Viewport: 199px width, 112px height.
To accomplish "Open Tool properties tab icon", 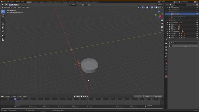I will coord(166,43).
